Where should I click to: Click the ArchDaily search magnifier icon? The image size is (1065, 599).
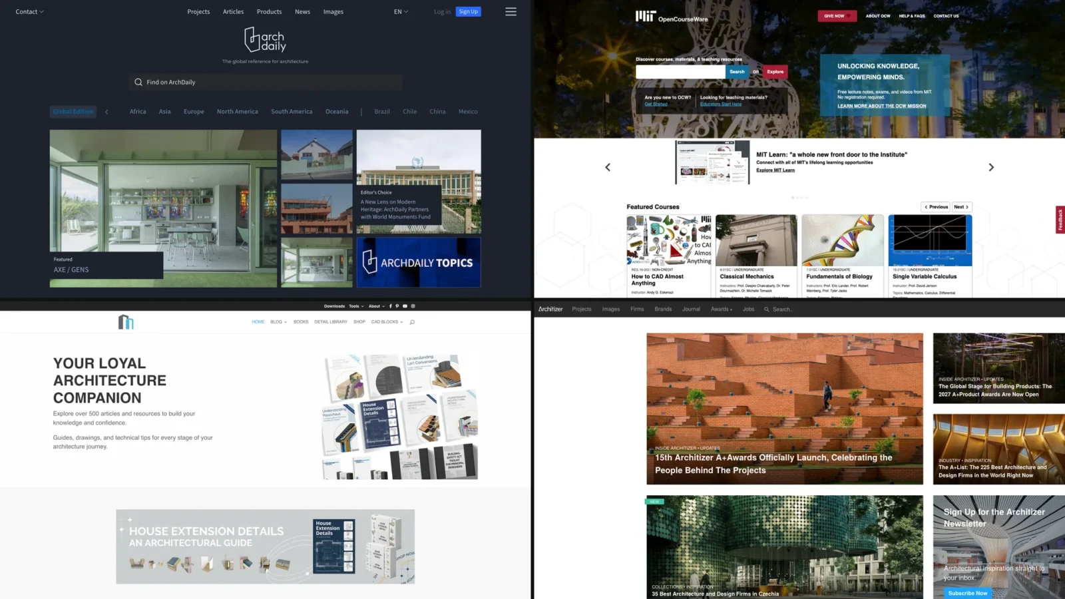click(138, 83)
